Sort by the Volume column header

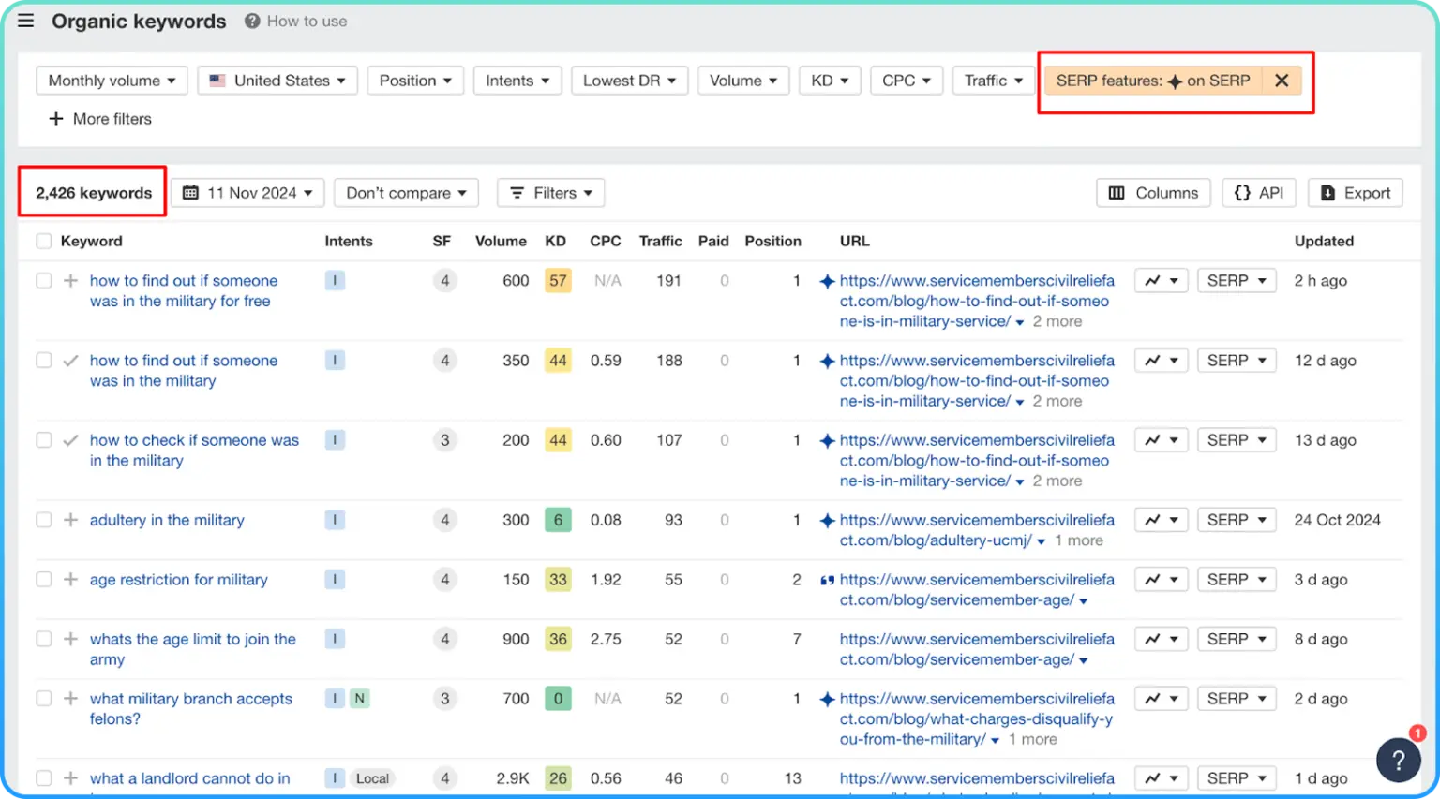click(501, 242)
